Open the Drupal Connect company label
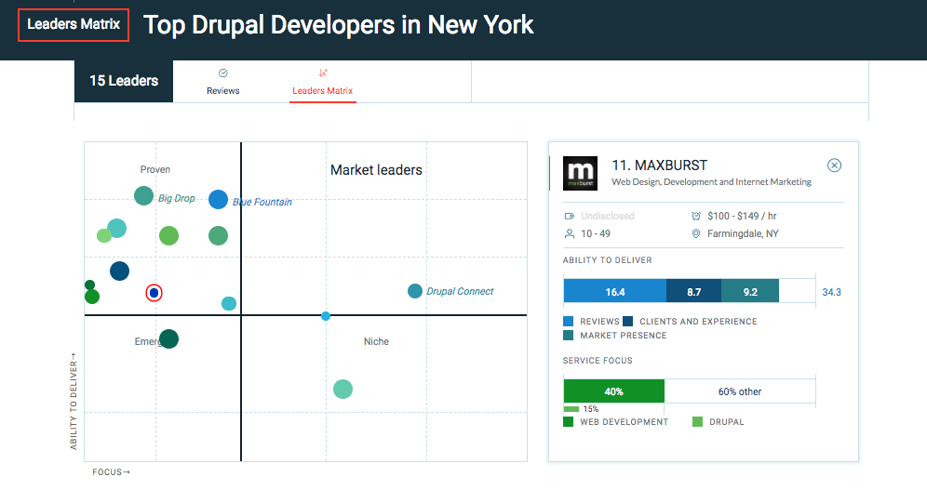 (460, 291)
